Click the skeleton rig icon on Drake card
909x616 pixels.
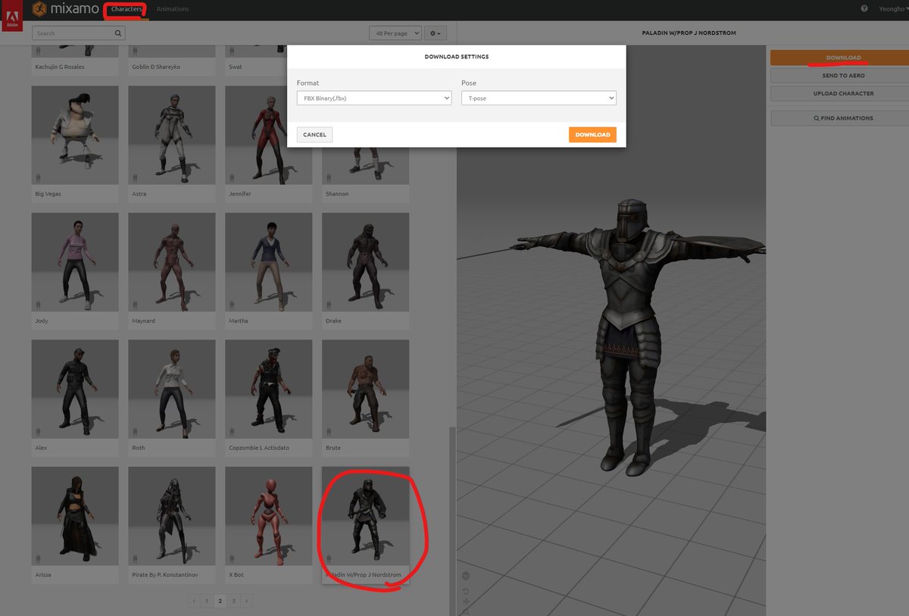coord(328,305)
